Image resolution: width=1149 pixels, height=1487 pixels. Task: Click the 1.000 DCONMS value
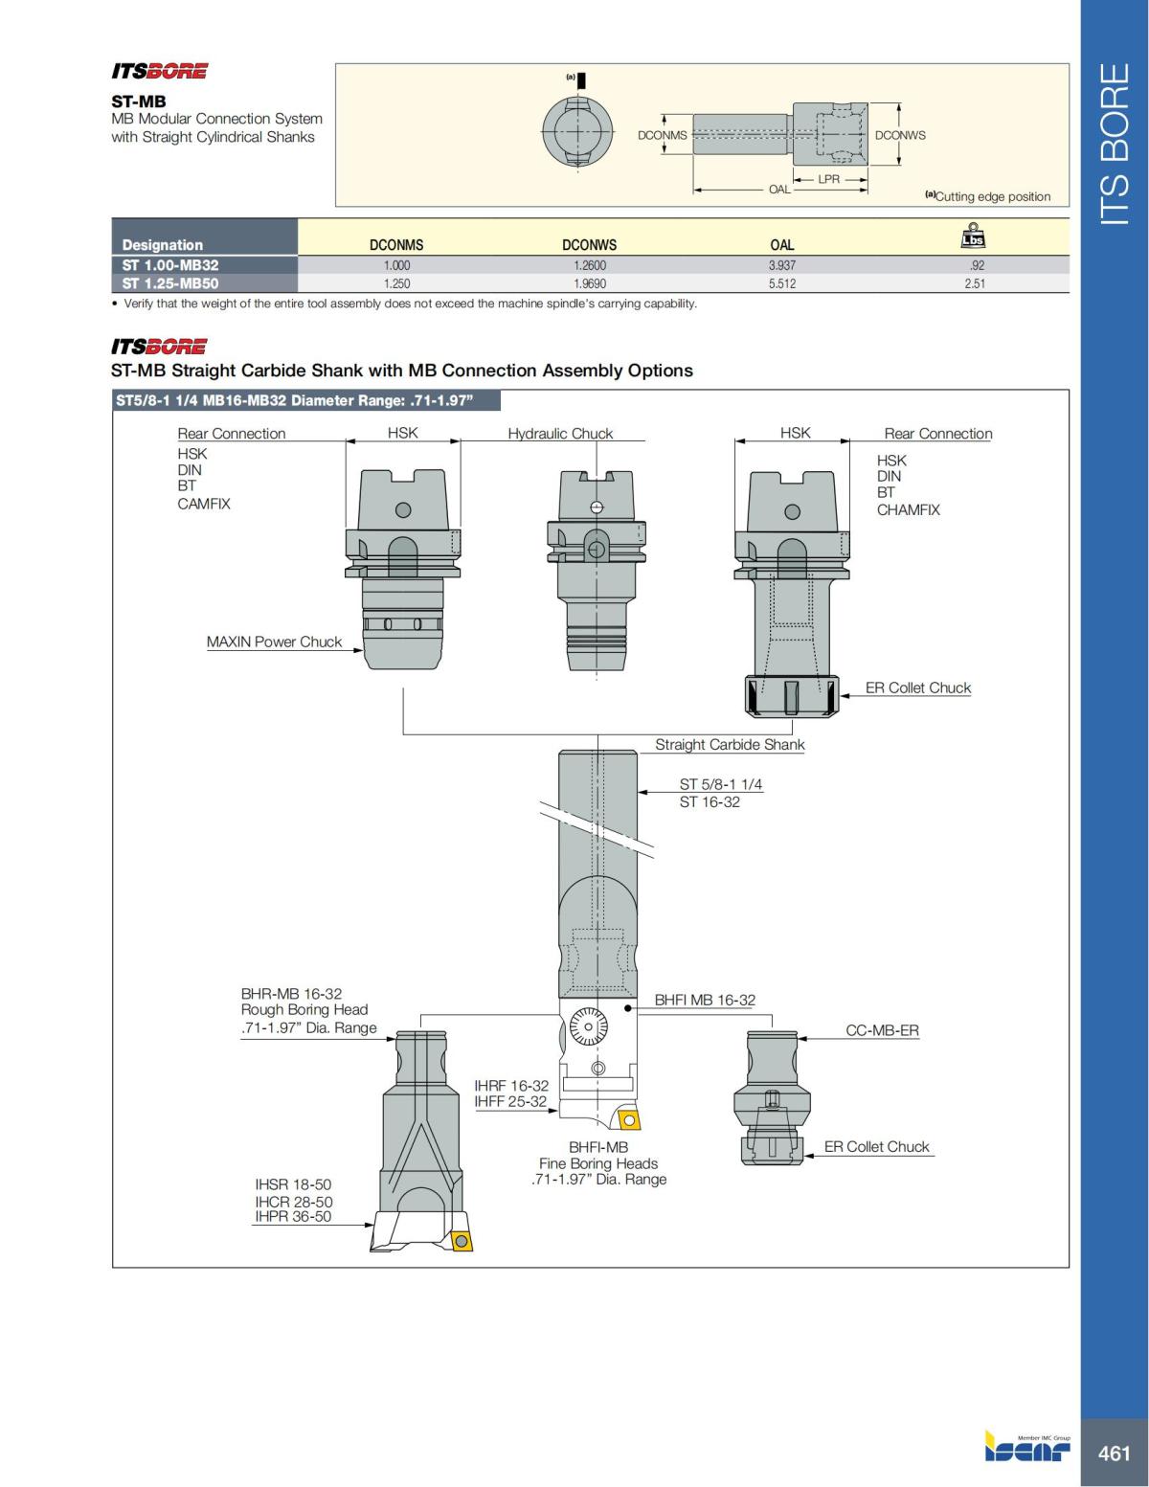coord(396,266)
